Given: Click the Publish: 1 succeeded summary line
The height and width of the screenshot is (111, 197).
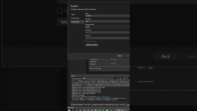Looking at the screenshot, I should pos(94,100).
